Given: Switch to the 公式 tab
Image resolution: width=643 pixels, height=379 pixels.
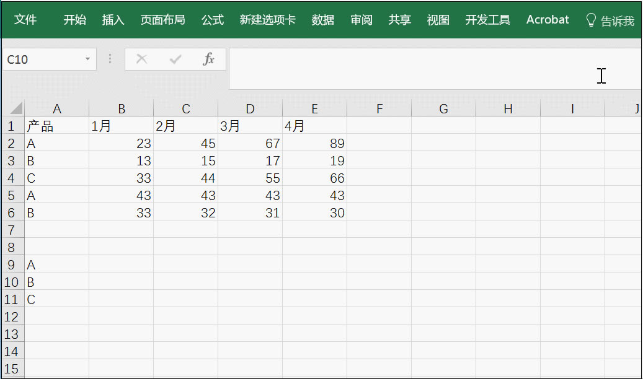Looking at the screenshot, I should tap(213, 20).
